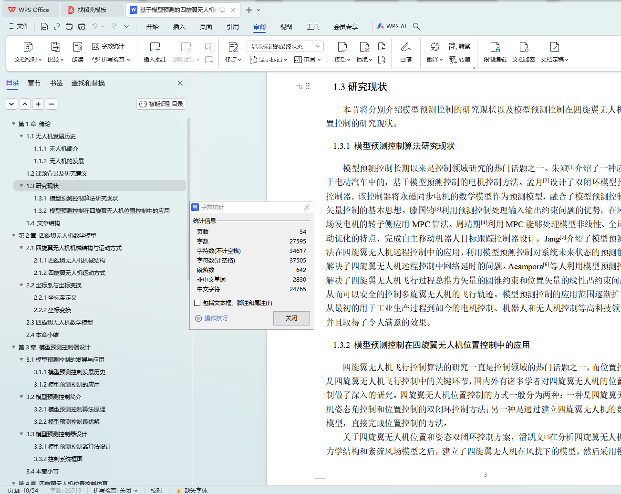The width and height of the screenshot is (621, 494).
Task: Open Print Preview icon
Action: click(x=82, y=26)
